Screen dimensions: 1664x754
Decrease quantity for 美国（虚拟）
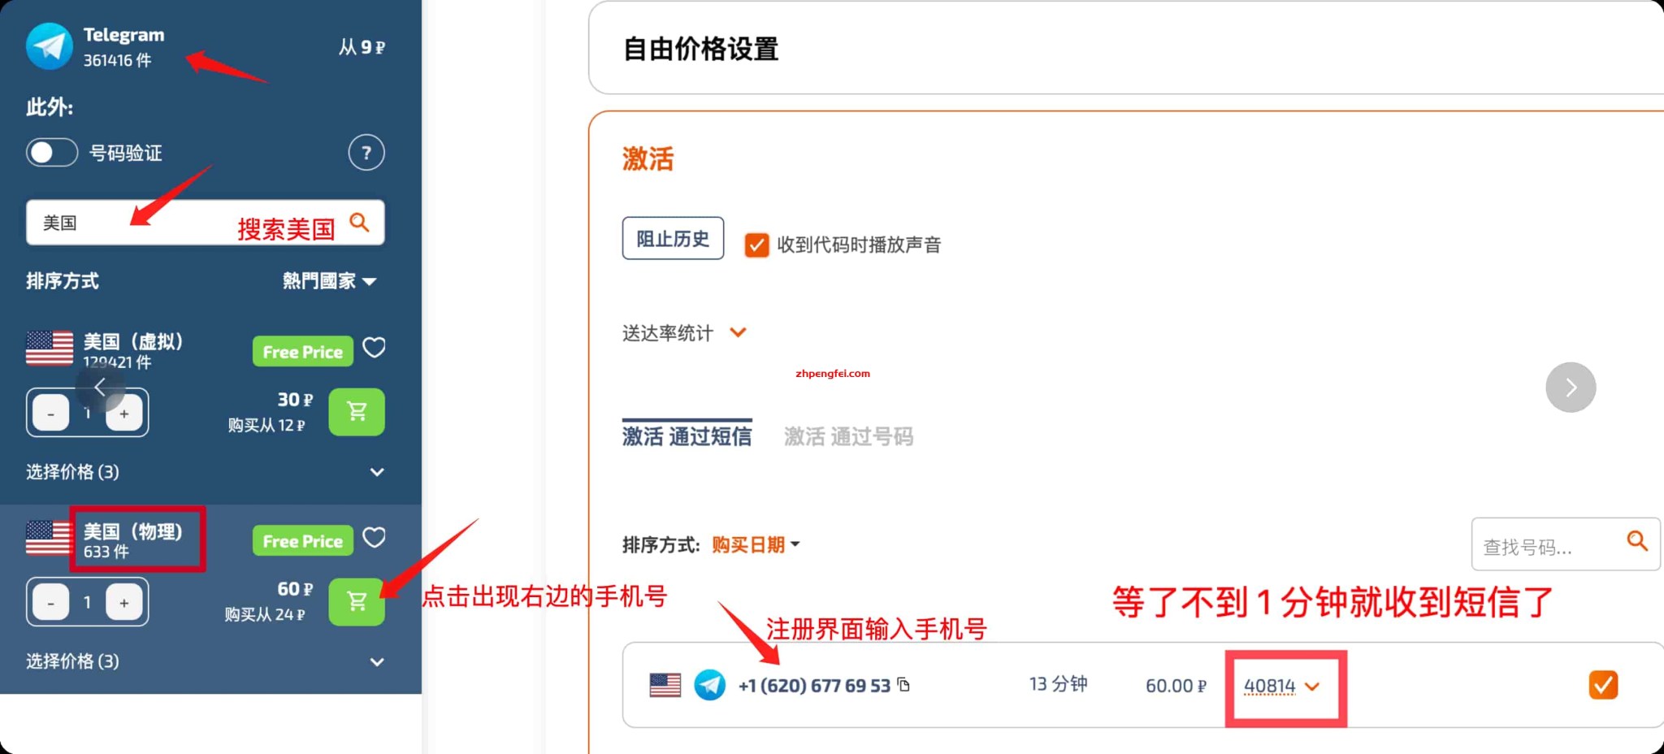pos(50,414)
